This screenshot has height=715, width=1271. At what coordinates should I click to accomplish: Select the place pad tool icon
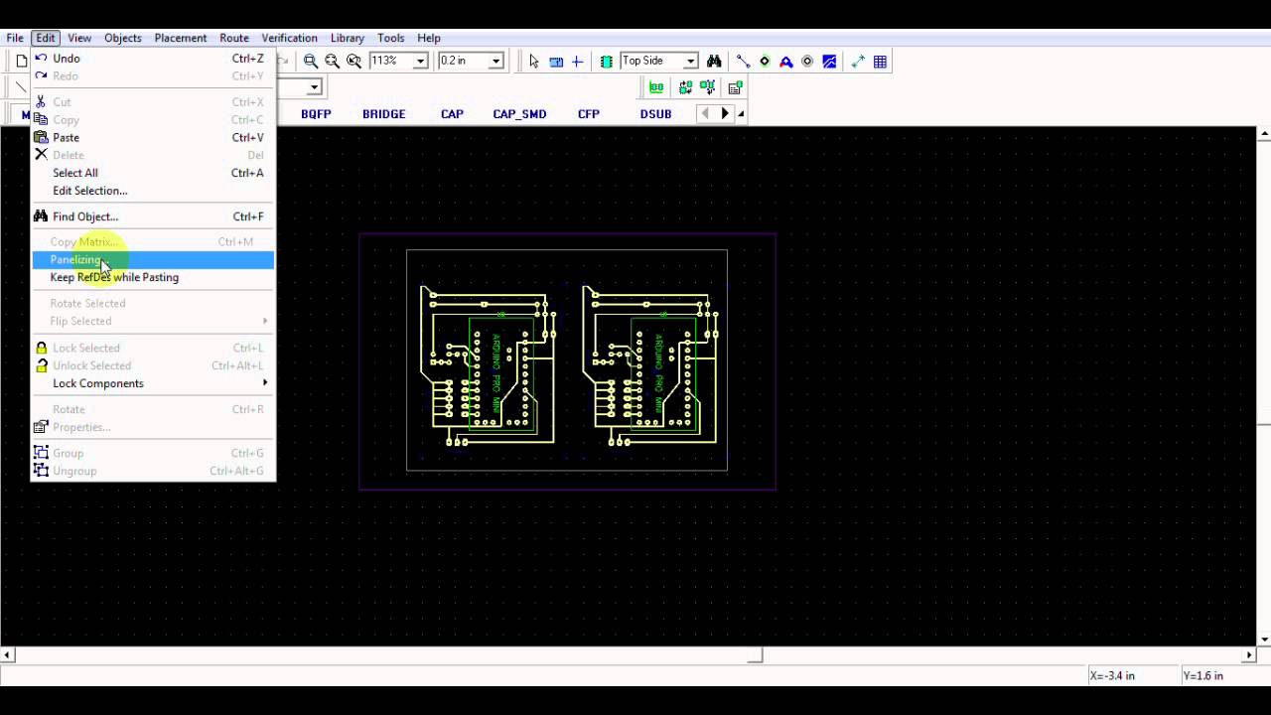pos(765,61)
